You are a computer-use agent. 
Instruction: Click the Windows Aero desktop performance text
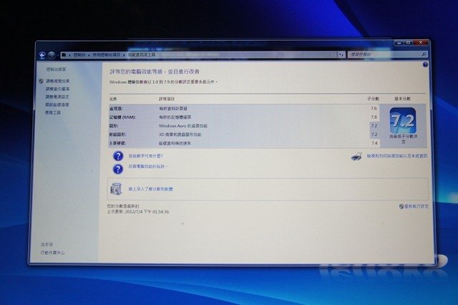pos(183,126)
